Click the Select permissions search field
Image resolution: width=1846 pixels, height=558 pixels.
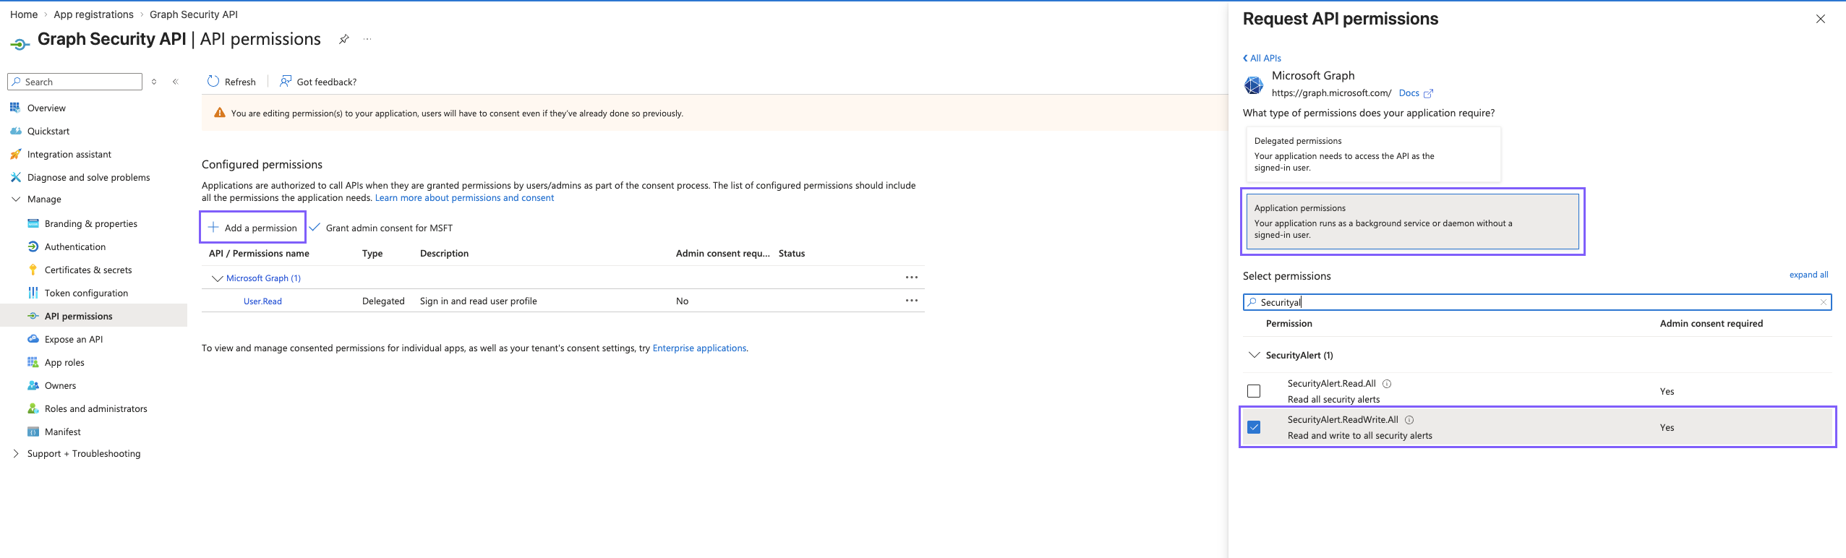1537,302
